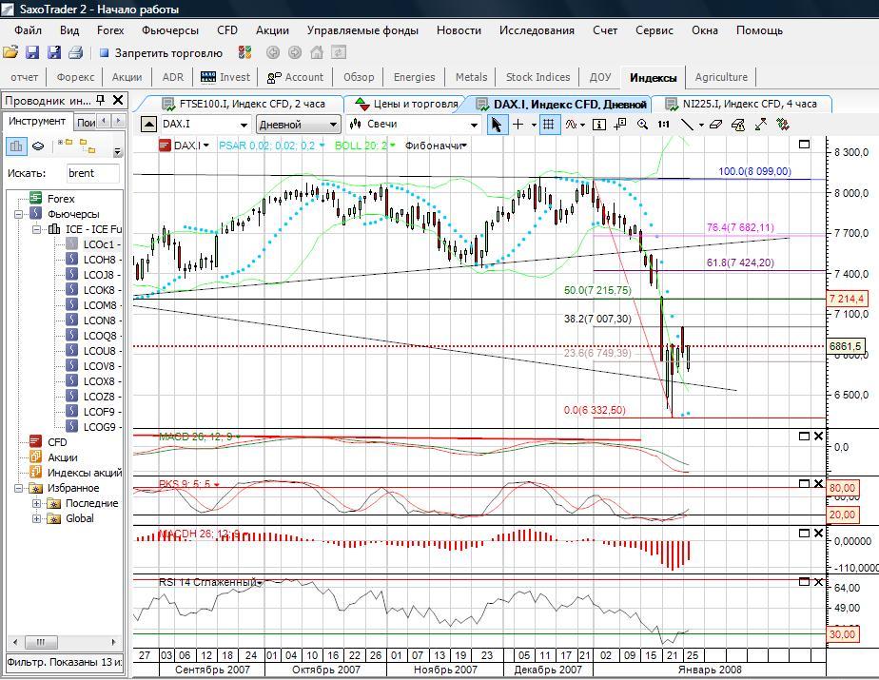Open the Свечи chart type dropdown

pyautogui.click(x=475, y=125)
